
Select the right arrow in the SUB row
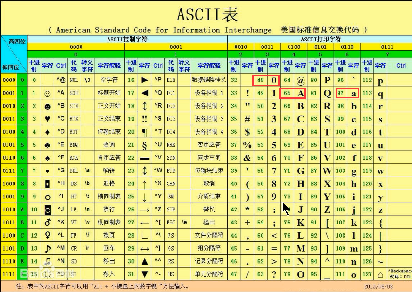click(x=144, y=210)
